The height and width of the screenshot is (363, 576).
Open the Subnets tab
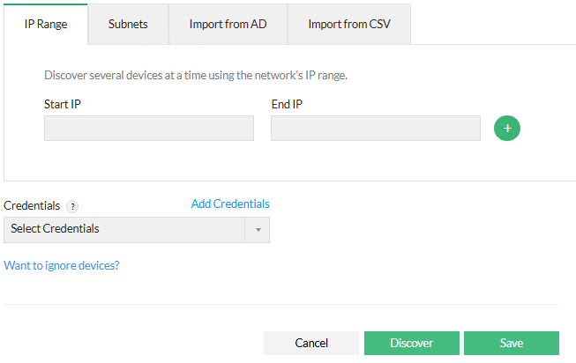click(128, 25)
